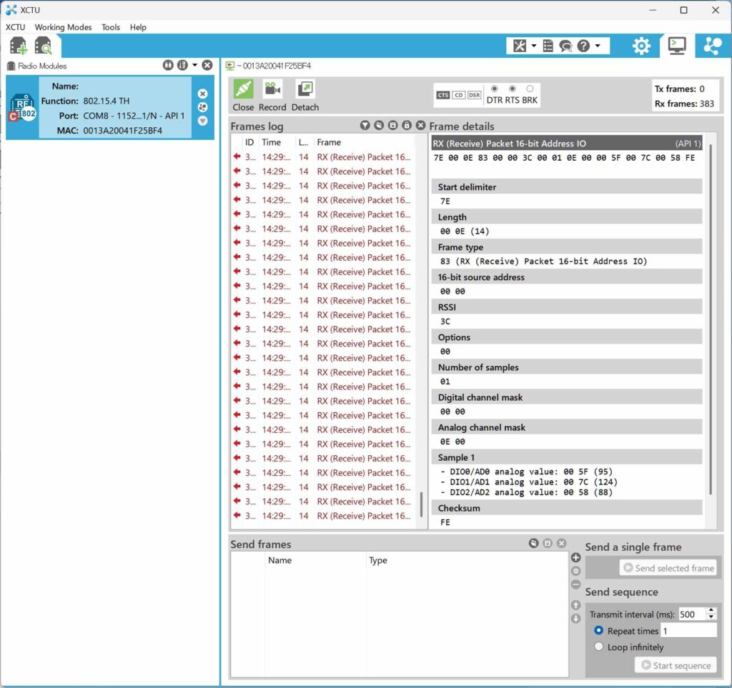The height and width of the screenshot is (688, 732).
Task: Open the Tools menu
Action: click(x=111, y=27)
